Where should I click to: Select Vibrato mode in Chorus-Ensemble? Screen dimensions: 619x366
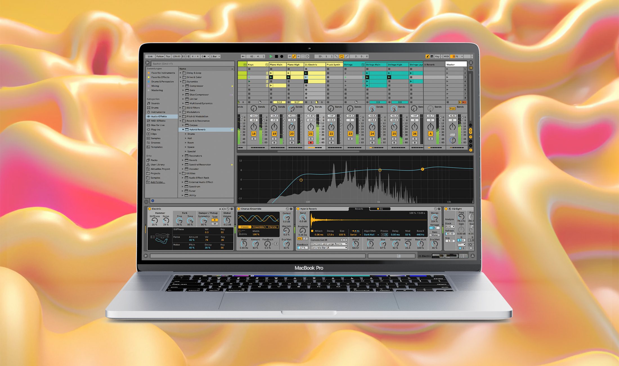click(272, 227)
